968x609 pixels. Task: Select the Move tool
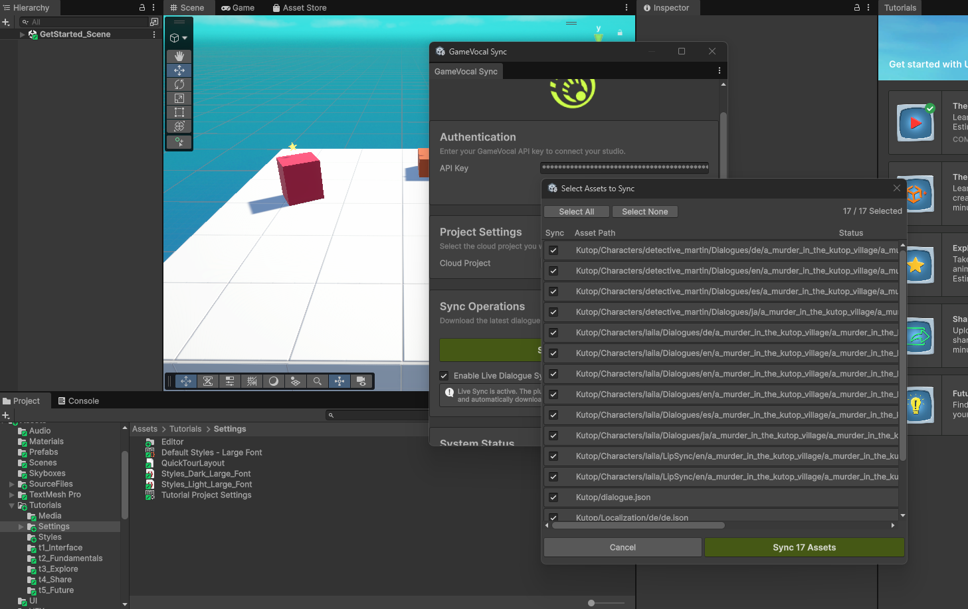pyautogui.click(x=179, y=70)
